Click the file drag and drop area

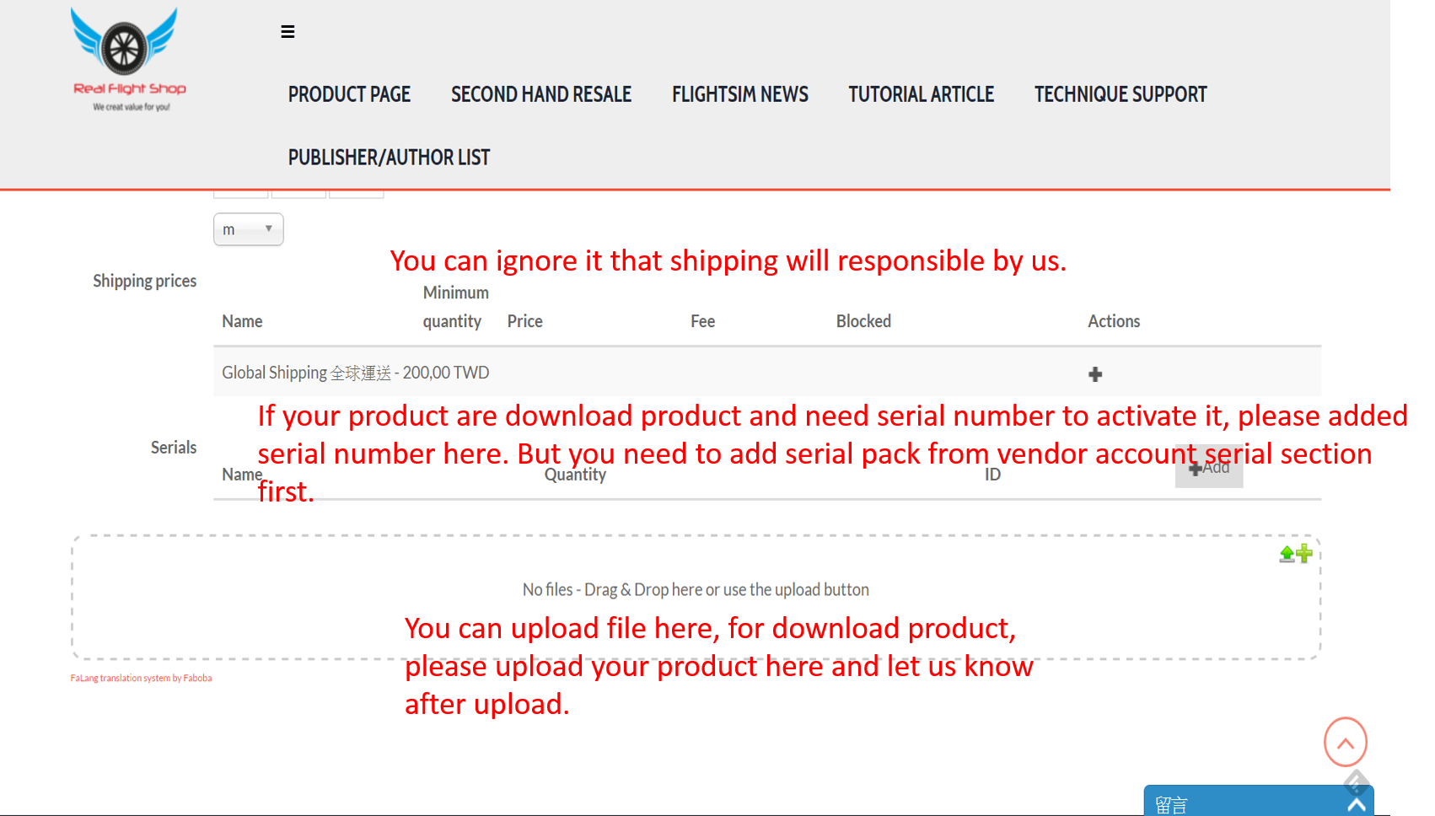[696, 597]
